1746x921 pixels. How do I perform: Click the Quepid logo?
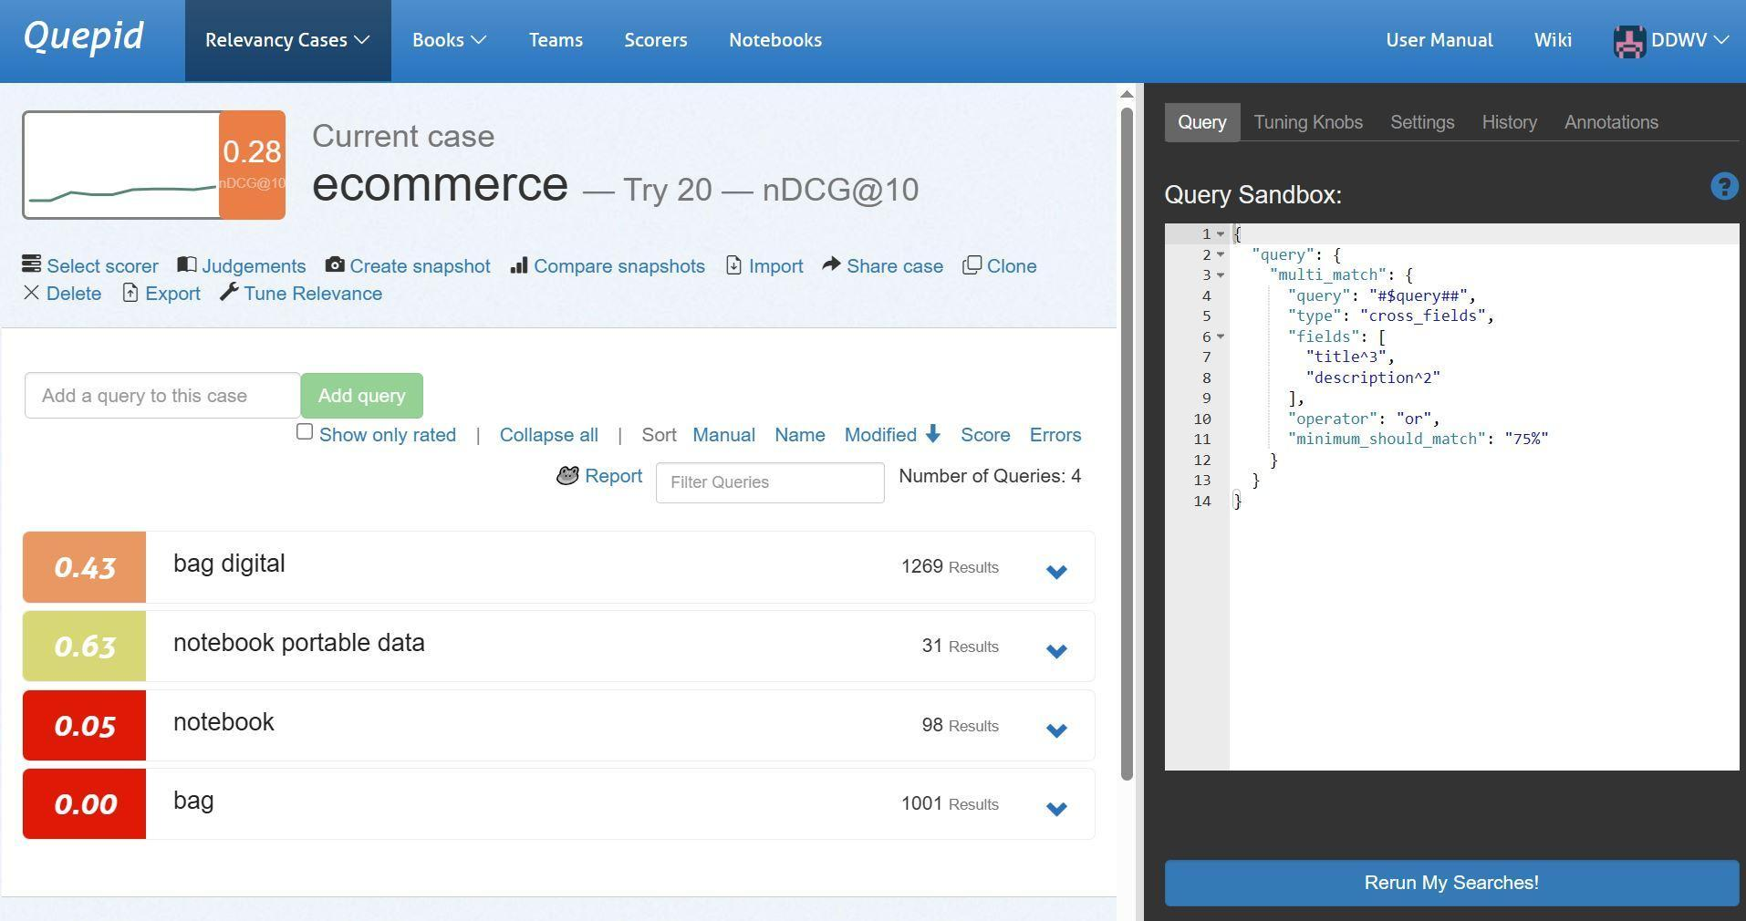[83, 36]
